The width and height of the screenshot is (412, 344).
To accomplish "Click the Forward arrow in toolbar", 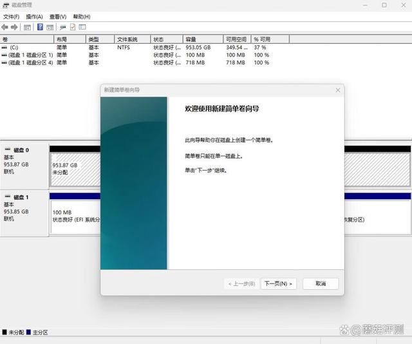I will pyautogui.click(x=14, y=27).
